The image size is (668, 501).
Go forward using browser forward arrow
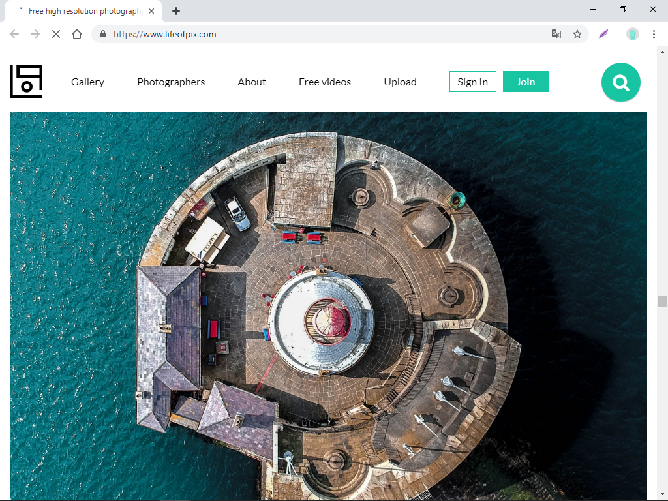(x=35, y=34)
